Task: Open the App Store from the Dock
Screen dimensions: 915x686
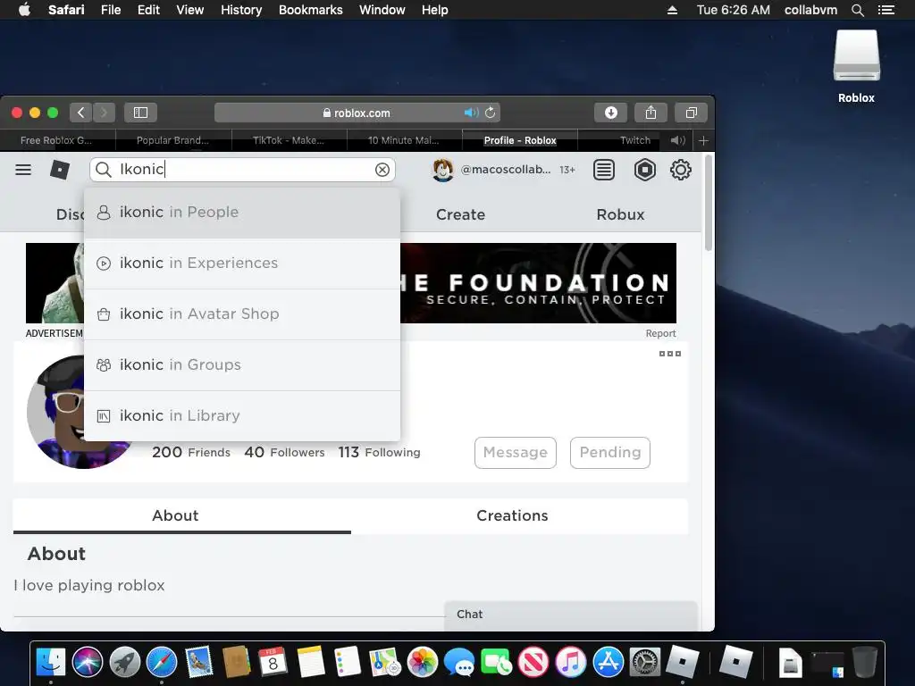Action: pyautogui.click(x=608, y=662)
